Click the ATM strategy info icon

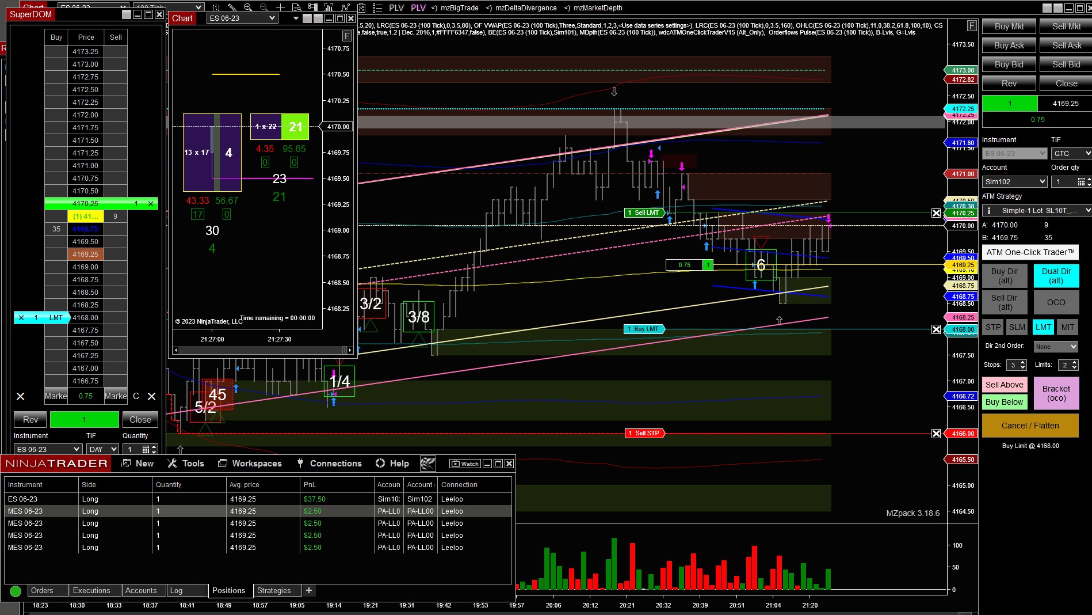point(988,210)
